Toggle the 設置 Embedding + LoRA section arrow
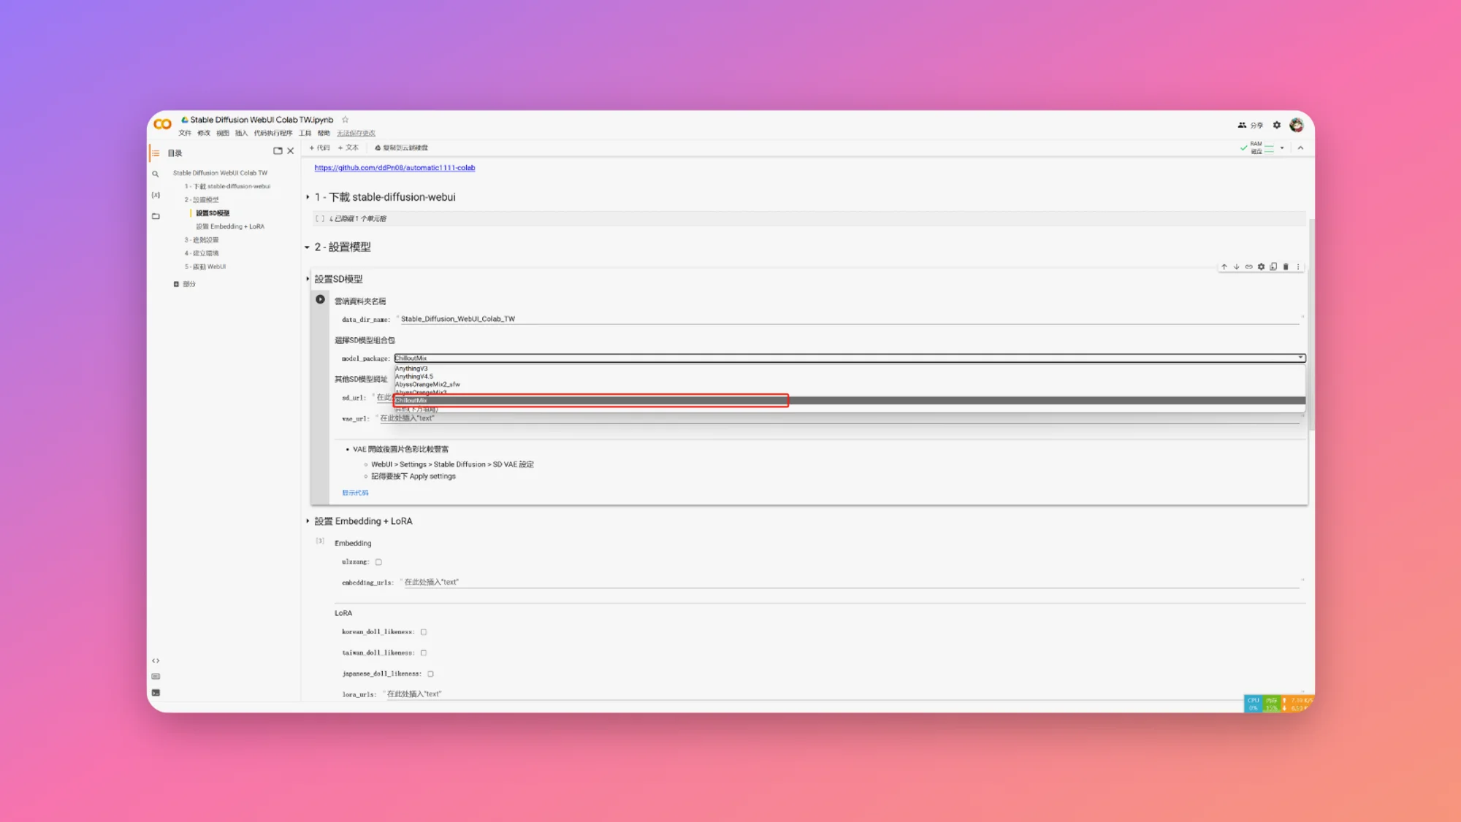Viewport: 1461px width, 822px height. point(308,521)
